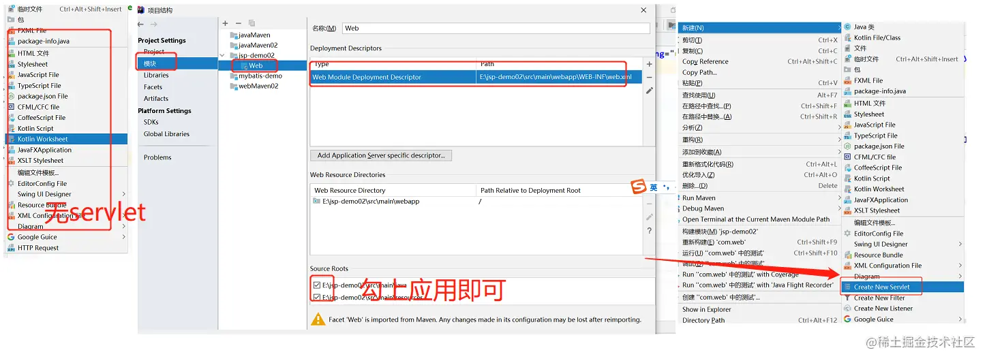Click Add Application Server specific descriptor button
This screenshot has width=987, height=361.
tap(381, 155)
